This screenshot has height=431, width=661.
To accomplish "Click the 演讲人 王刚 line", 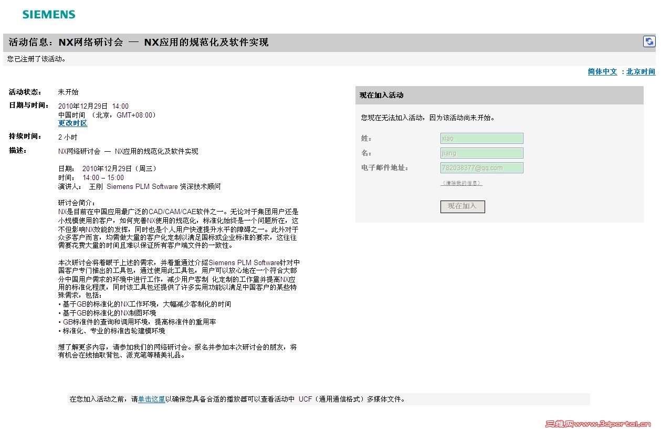I will [x=139, y=186].
